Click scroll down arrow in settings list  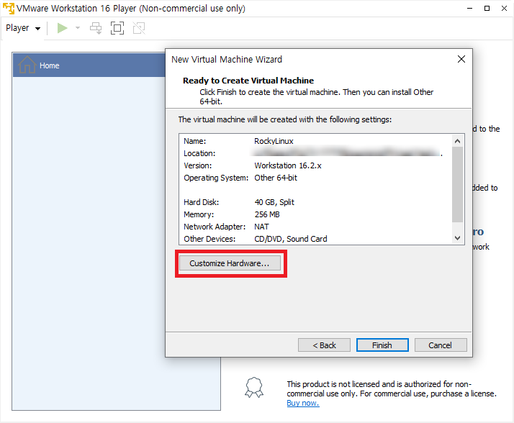tap(457, 238)
